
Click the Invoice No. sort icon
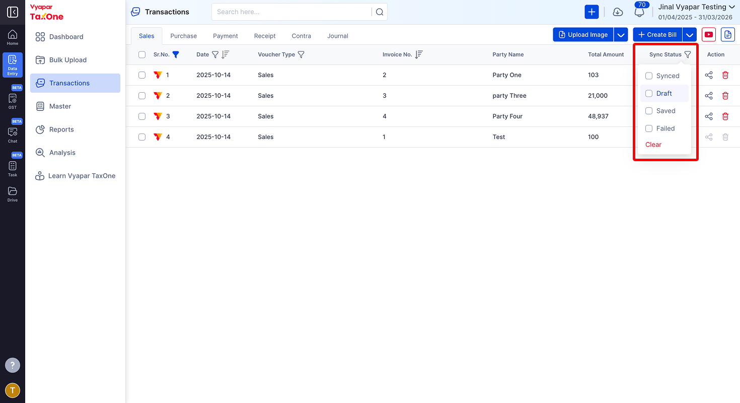click(419, 54)
